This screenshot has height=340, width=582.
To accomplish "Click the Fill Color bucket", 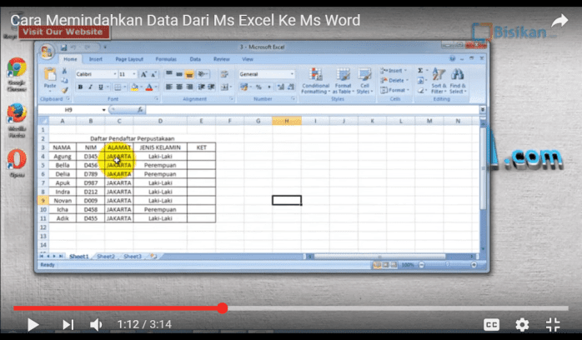I will point(134,87).
